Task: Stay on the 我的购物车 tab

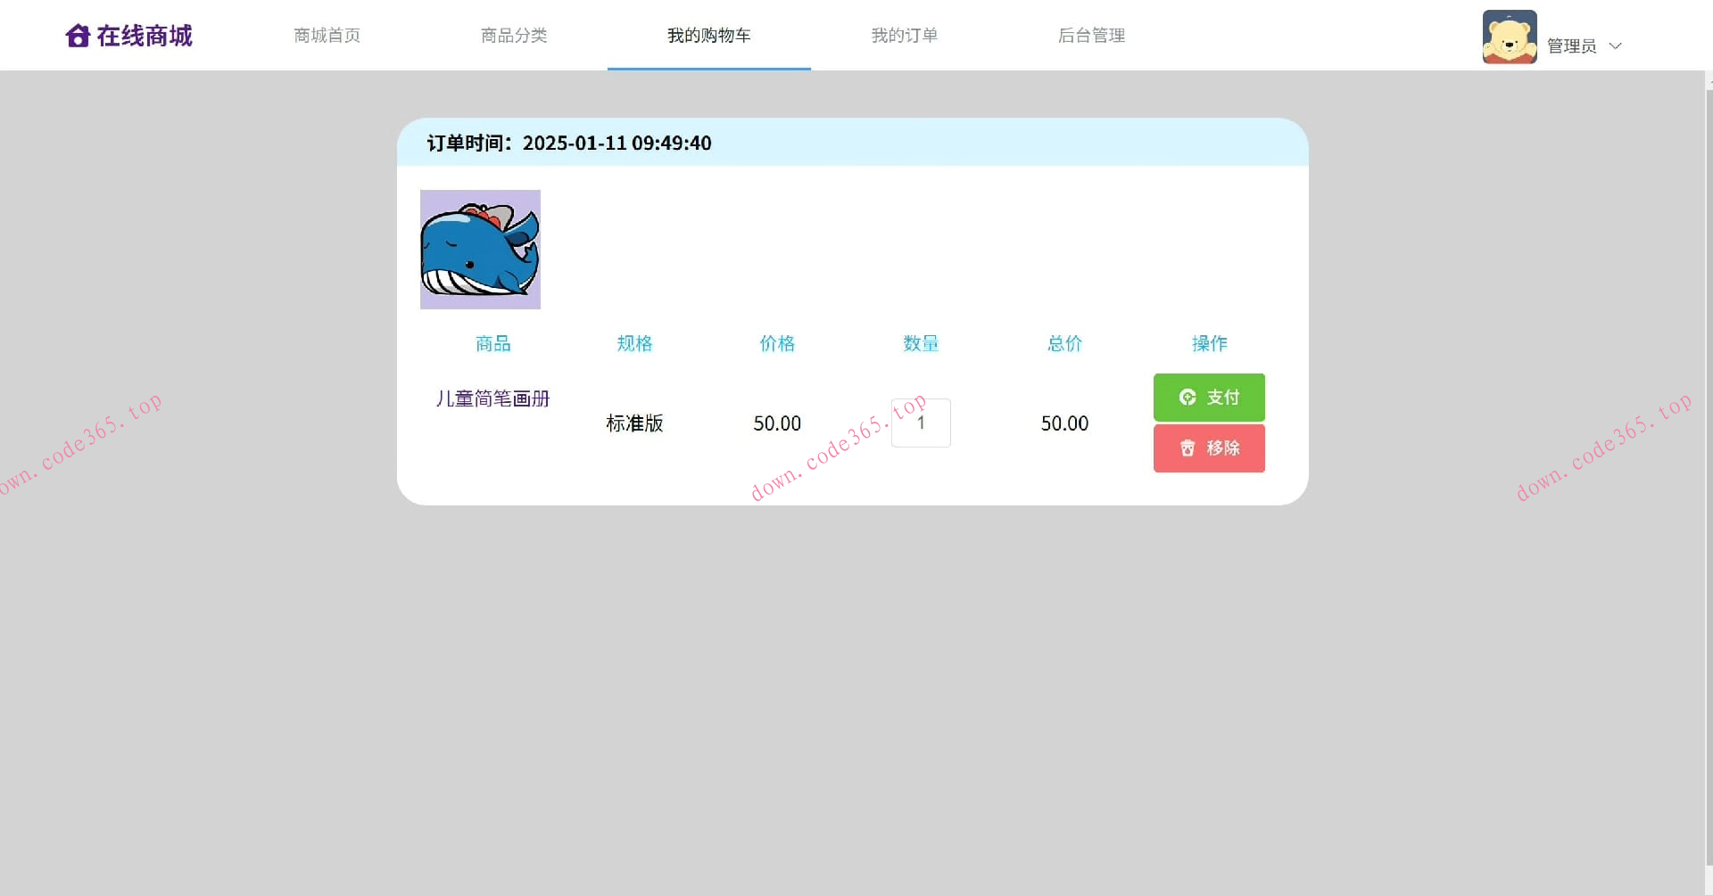Action: click(708, 35)
